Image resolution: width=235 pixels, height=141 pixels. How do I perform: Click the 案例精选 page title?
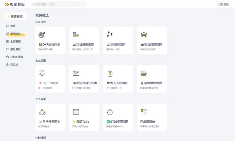tap(42, 15)
